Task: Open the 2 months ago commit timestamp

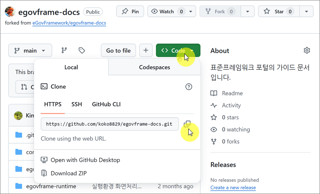Action: [x=175, y=186]
